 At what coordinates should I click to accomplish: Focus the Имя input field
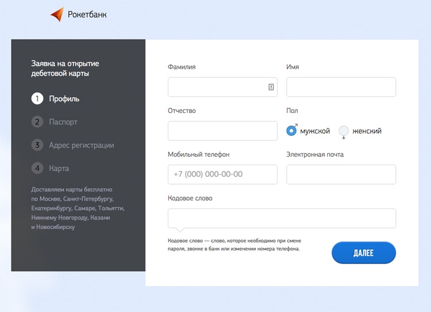(x=341, y=87)
